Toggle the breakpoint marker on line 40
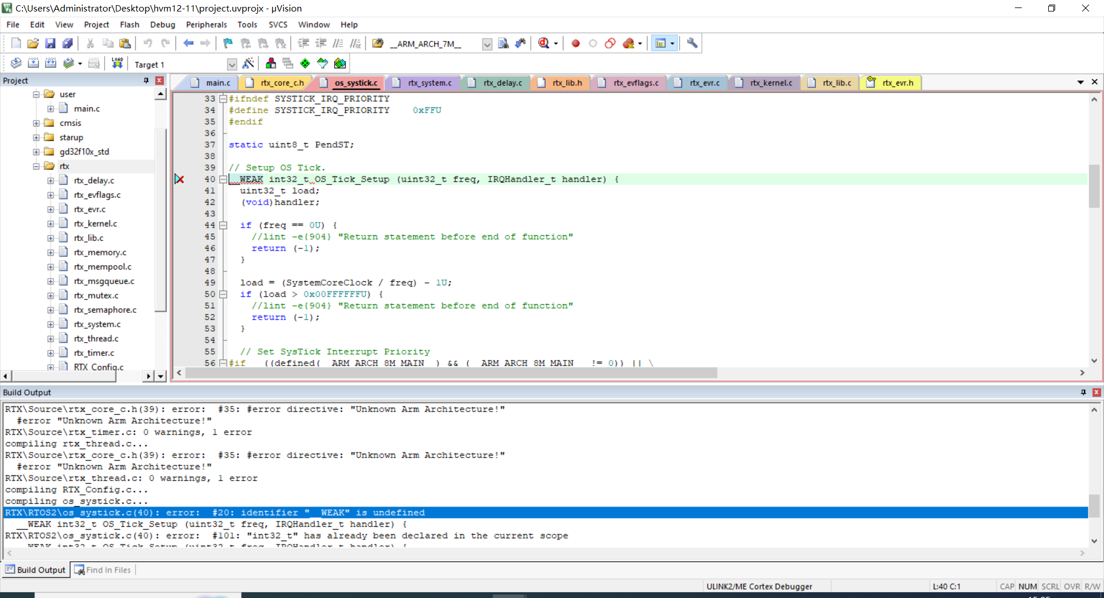The image size is (1104, 598). [x=179, y=179]
